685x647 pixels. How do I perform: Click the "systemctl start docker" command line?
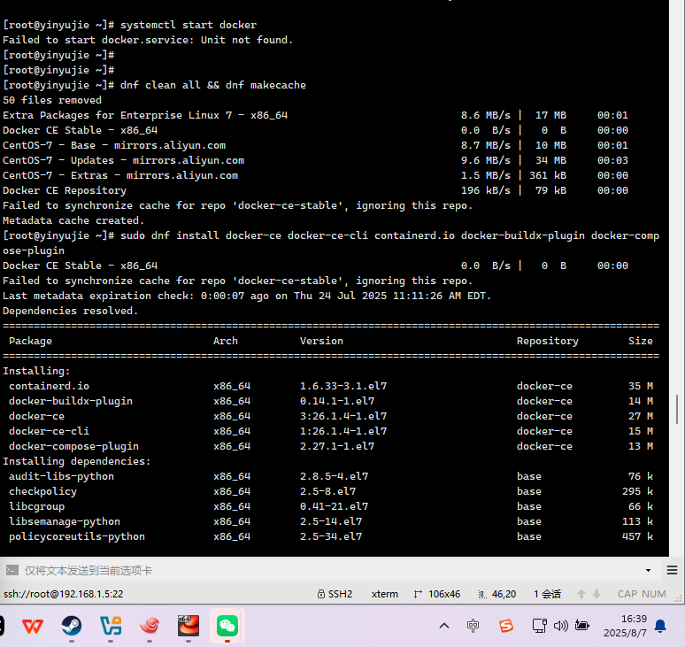(x=189, y=25)
